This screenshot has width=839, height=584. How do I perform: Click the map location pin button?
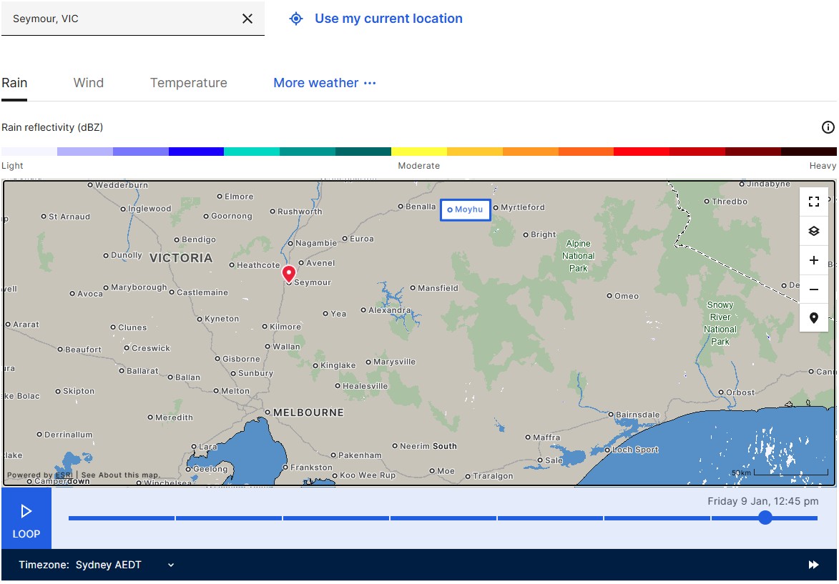[x=814, y=318]
